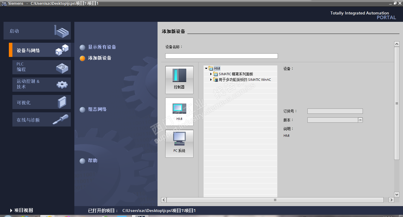Click the TIA application icon in title bar
The height and width of the screenshot is (217, 403).
4,3
